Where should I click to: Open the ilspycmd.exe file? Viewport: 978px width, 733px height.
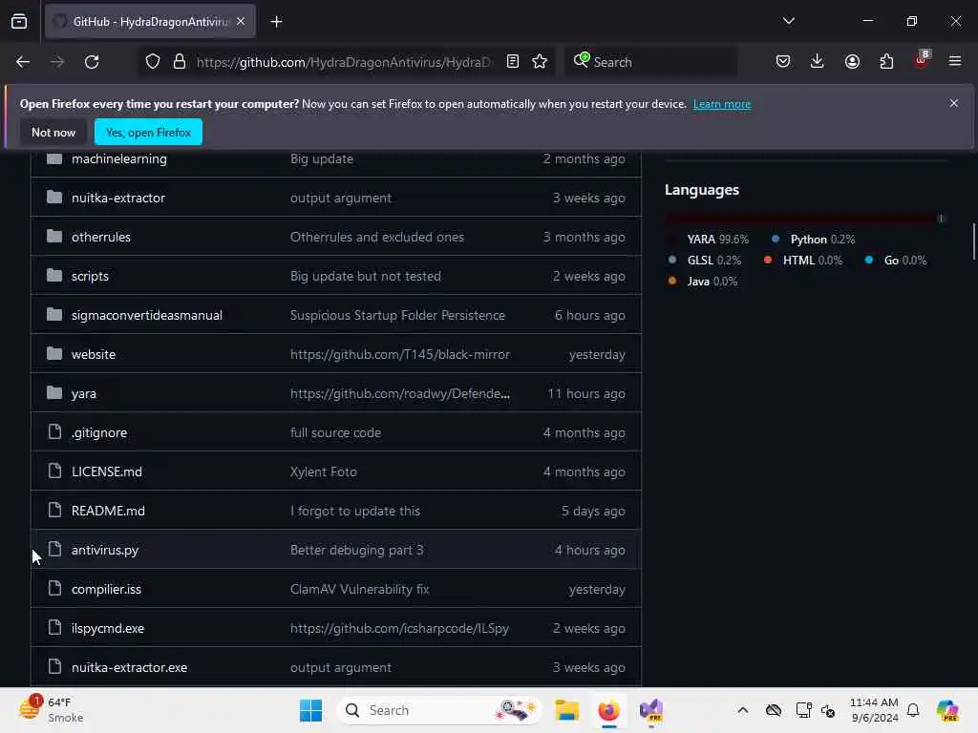107,628
